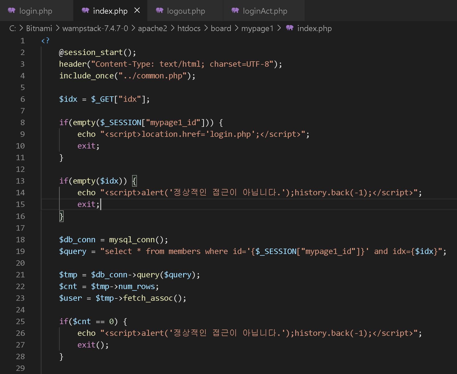Screen dimensions: 457x374
Task: Click line number 25 in gutter
Action: [x=20, y=322]
